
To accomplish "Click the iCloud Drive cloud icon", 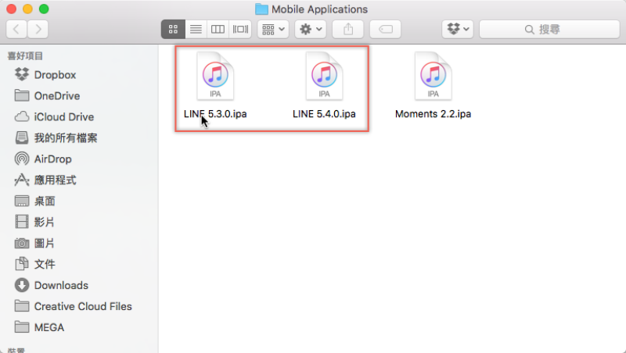I will coord(22,116).
